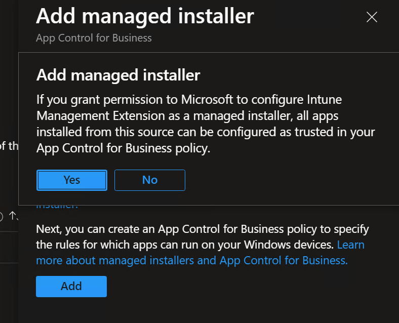Click the partially visible circle icon beside the sort arrow
Screen dimensions: 399x323
2,217
